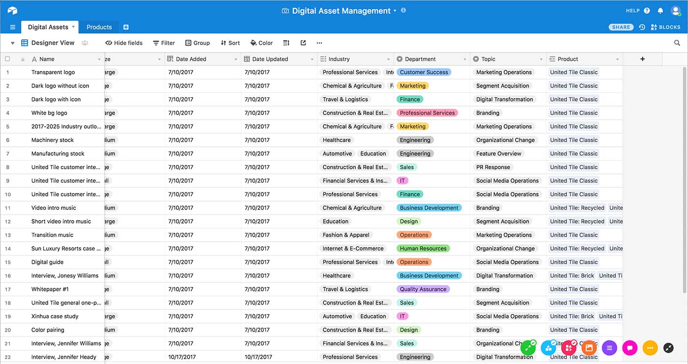Select the Customer Success tag in row 1

424,72
